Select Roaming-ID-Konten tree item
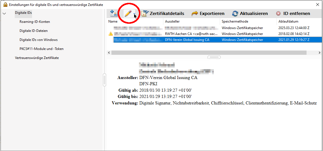Viewport: 323px width, 151px height. (x=35, y=22)
